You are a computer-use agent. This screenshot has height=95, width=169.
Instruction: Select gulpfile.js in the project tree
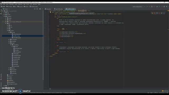coord(10,80)
